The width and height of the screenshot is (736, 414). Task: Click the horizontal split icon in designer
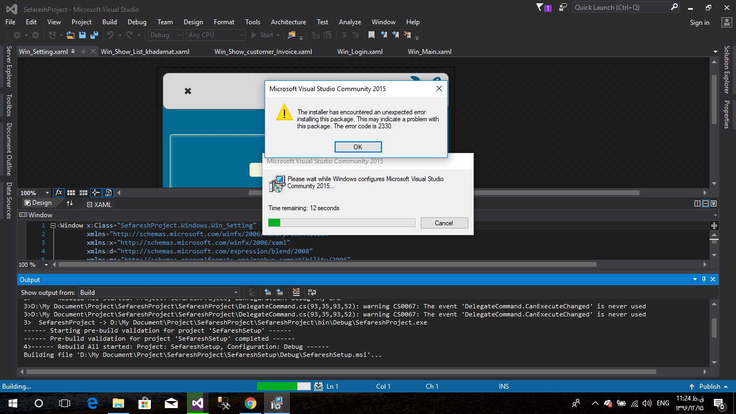coord(706,203)
